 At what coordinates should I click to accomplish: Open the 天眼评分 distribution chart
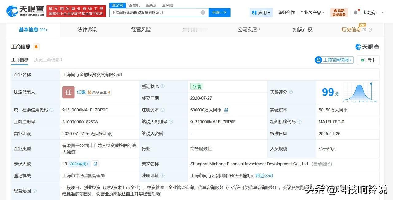click(x=360, y=92)
